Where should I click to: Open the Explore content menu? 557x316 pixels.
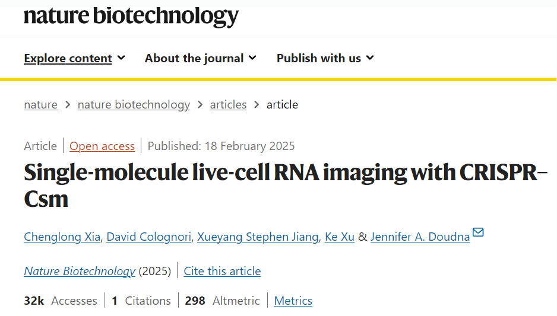pos(68,58)
